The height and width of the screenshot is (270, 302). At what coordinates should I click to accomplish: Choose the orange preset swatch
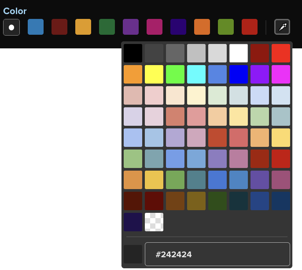coord(202,27)
